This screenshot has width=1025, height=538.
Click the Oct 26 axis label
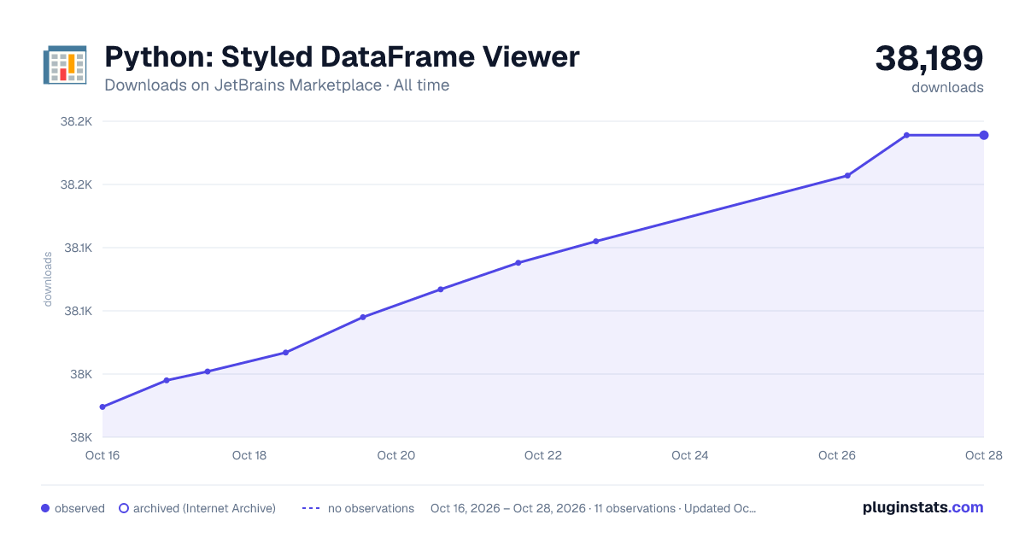click(837, 455)
